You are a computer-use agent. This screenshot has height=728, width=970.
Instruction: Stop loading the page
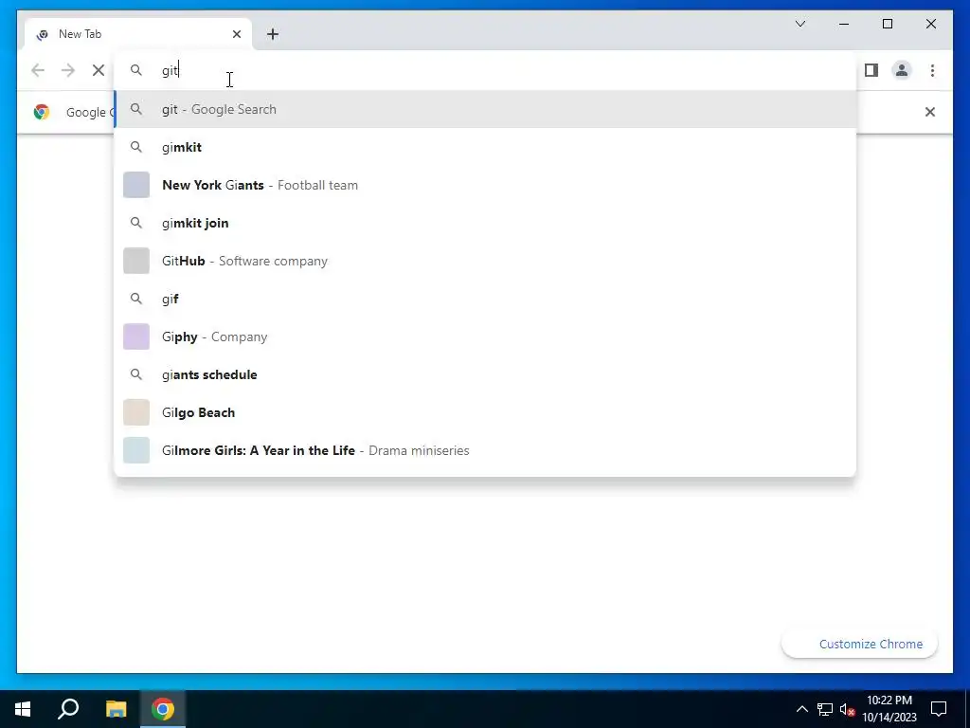pos(99,70)
